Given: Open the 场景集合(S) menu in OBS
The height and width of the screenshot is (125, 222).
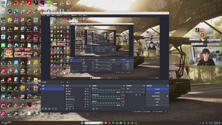Looking at the screenshot, I should pyautogui.click(x=74, y=16).
